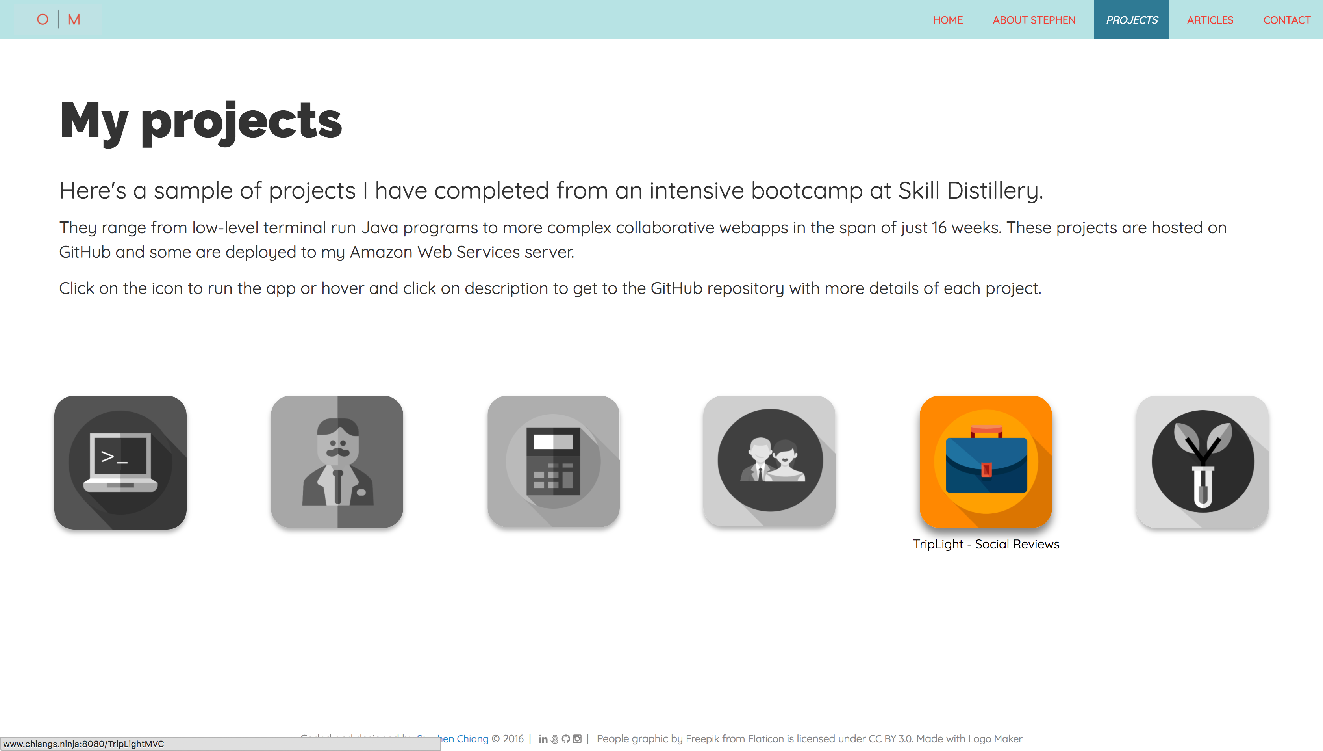Open the mustached businessman project icon
The image size is (1323, 751).
tap(337, 462)
